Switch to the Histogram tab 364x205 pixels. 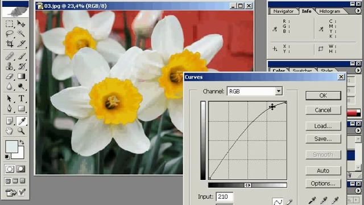click(x=330, y=11)
